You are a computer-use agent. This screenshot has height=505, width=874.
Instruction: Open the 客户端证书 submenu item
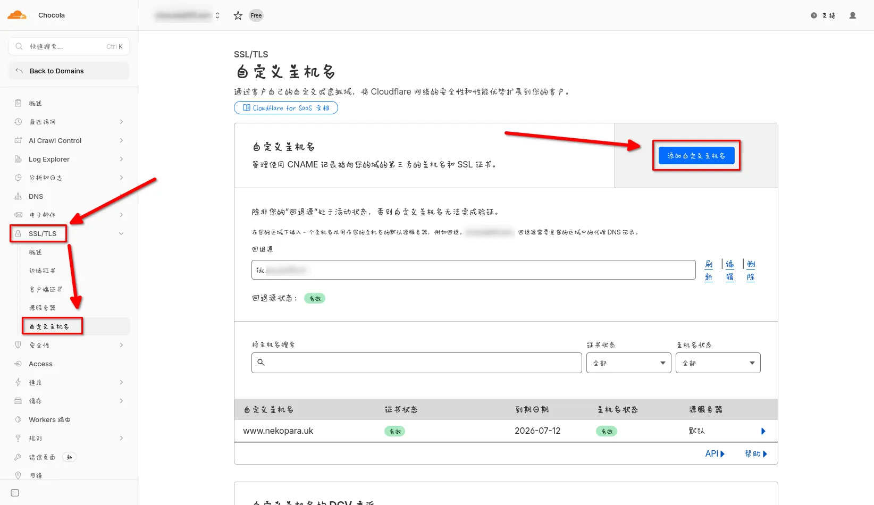click(46, 289)
